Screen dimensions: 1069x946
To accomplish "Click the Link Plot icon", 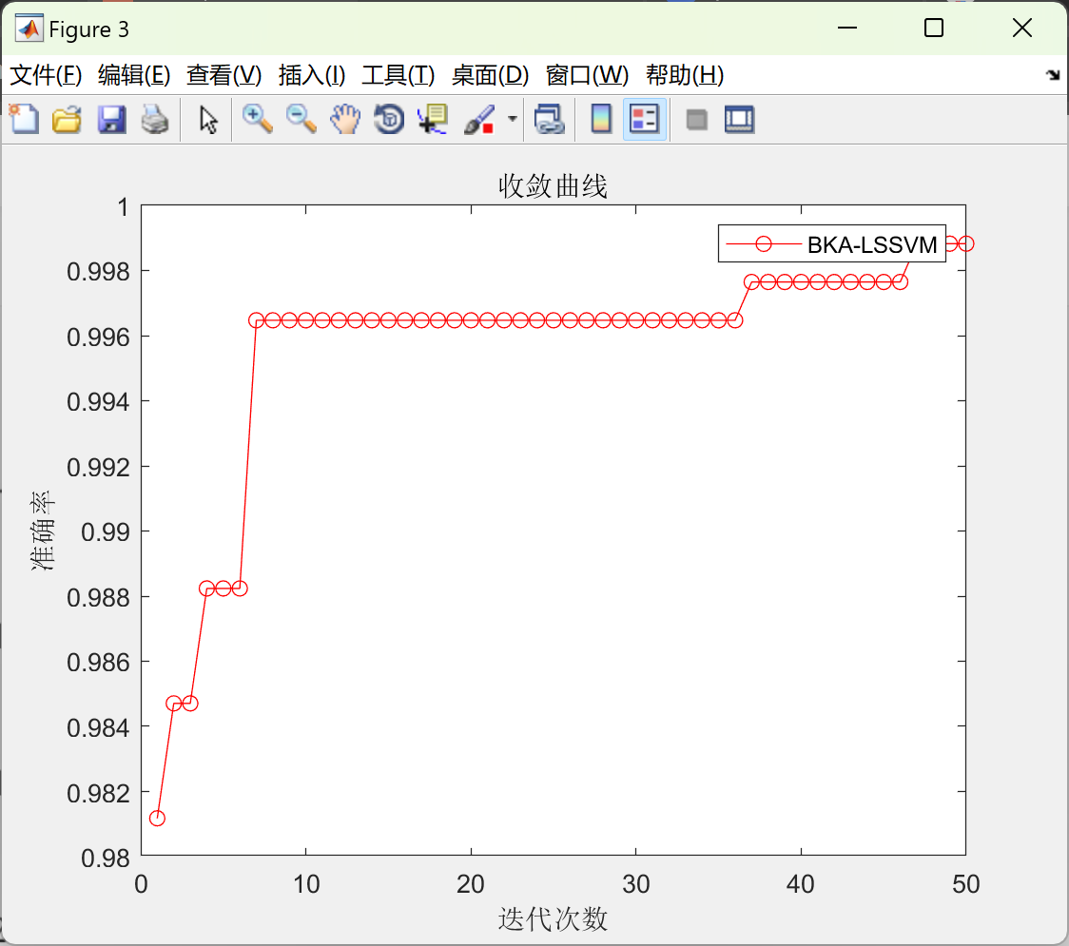I will click(x=550, y=119).
